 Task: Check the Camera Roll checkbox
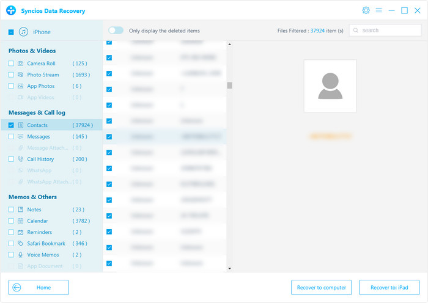(x=11, y=64)
